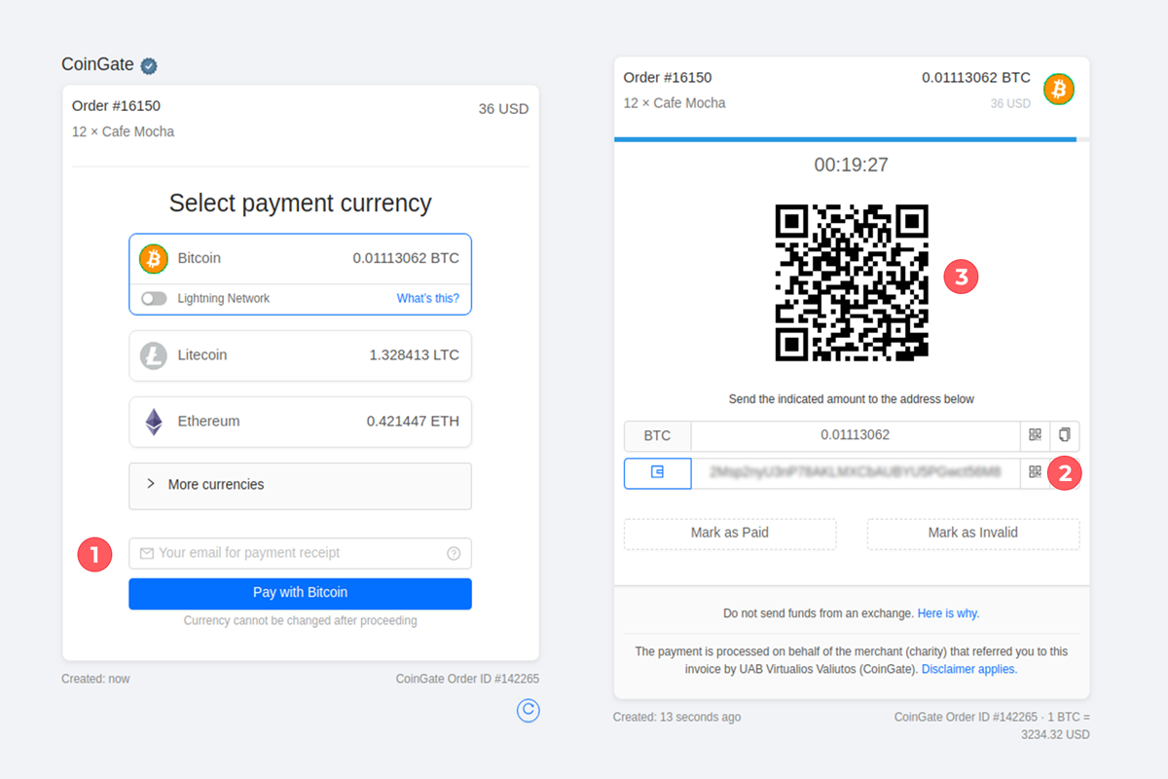Click the Pay with Bitcoin button
The image size is (1168, 779).
(x=300, y=593)
